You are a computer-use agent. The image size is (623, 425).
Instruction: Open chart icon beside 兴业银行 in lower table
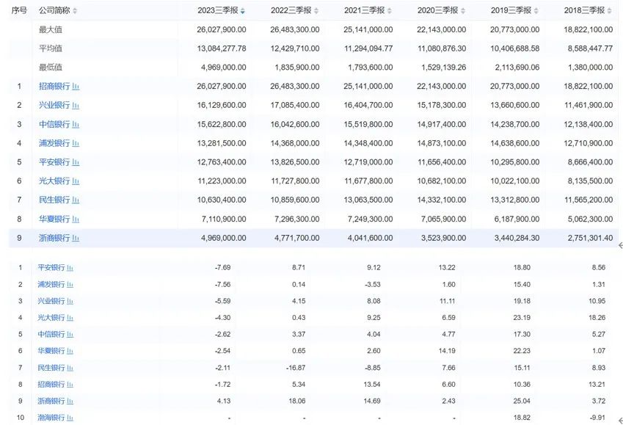pos(70,302)
